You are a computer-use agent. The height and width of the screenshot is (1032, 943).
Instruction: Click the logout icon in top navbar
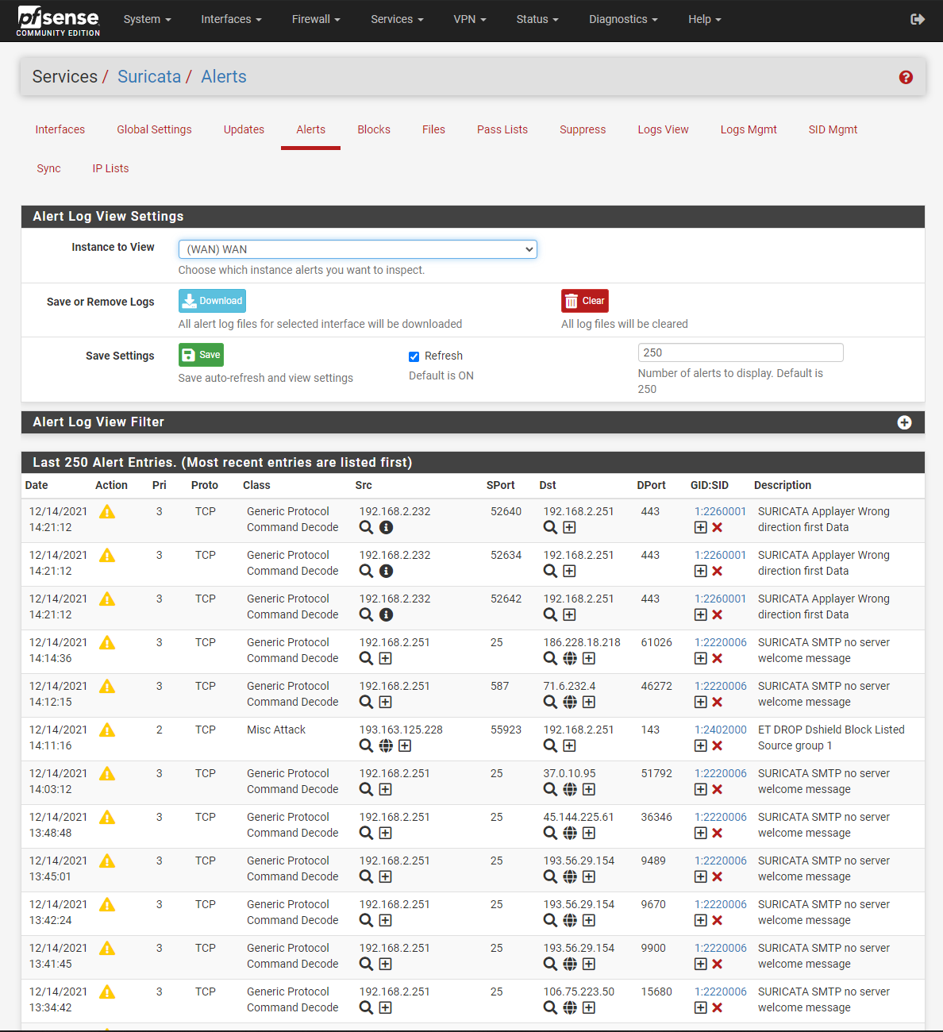(x=918, y=19)
